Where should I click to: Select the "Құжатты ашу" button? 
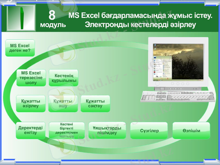click(63, 104)
